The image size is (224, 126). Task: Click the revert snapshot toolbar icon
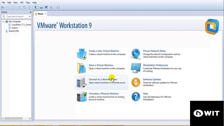(x=24, y=7)
